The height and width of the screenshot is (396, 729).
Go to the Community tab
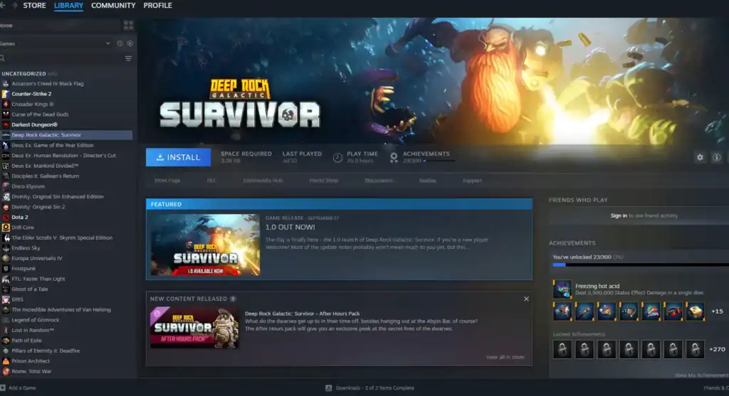(113, 6)
